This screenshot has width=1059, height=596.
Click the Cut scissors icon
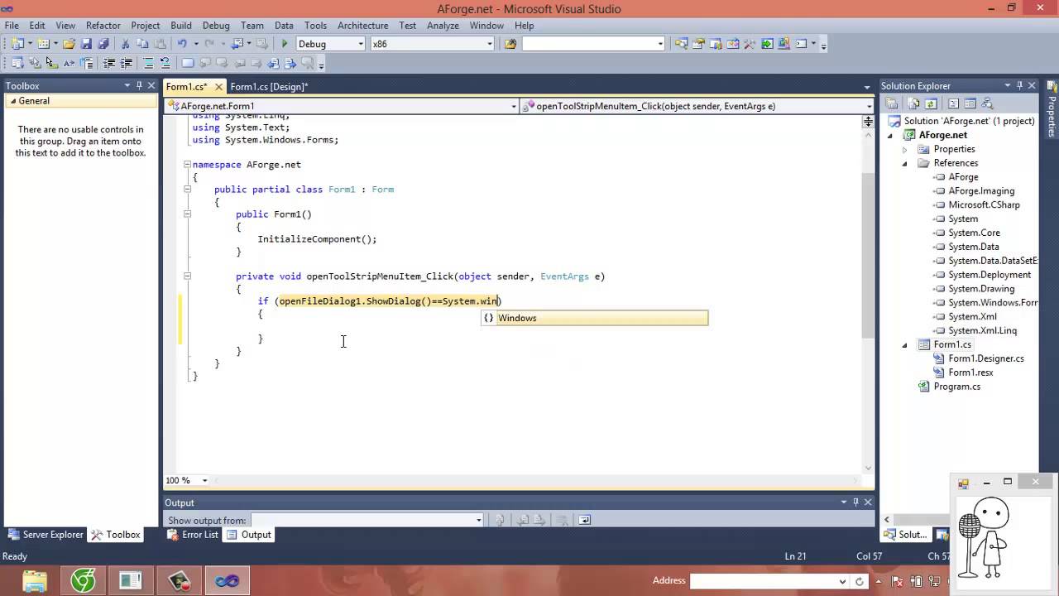coord(125,44)
